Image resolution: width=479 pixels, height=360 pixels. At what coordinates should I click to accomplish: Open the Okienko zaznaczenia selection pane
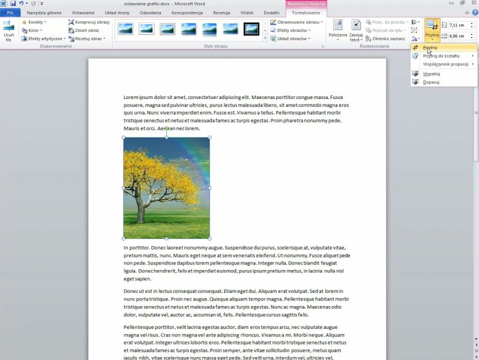point(388,38)
